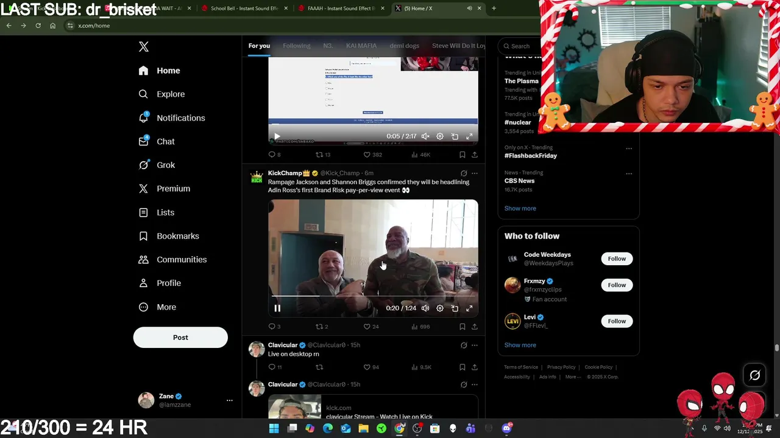Image resolution: width=780 pixels, height=438 pixels.
Task: Switch to the Following tab
Action: point(297,46)
